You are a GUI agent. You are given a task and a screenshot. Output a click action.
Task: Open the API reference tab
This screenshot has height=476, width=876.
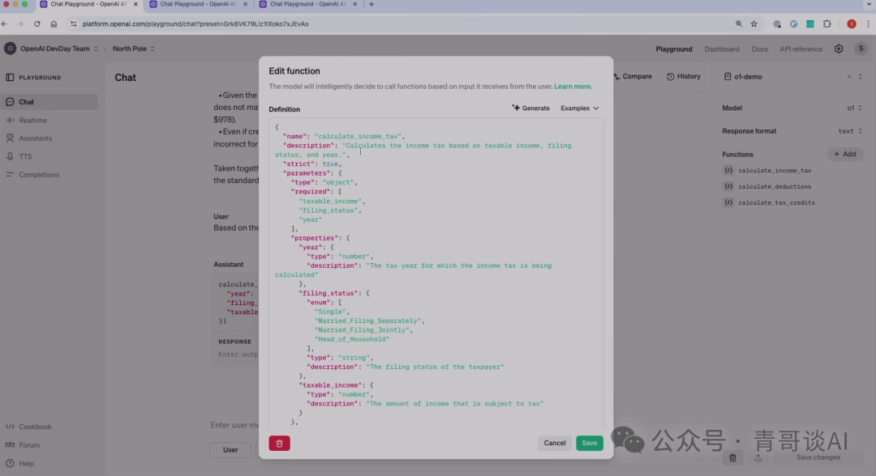801,49
